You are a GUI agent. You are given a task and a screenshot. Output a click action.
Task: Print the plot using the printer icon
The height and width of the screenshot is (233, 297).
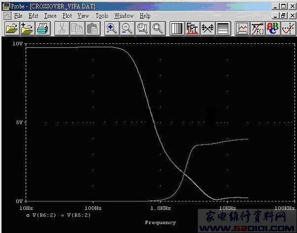pos(43,29)
